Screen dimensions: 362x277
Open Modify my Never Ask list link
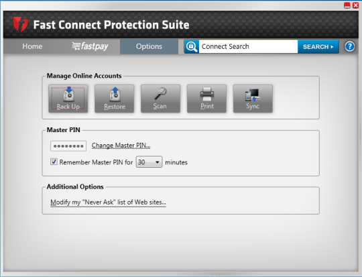108,202
